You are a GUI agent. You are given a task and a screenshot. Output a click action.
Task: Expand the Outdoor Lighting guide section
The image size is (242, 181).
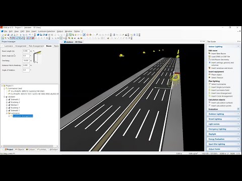(x=223, y=114)
